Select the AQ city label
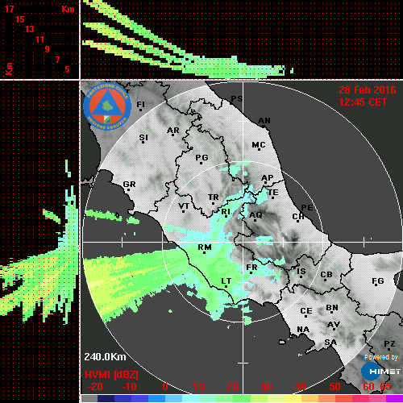 256,214
